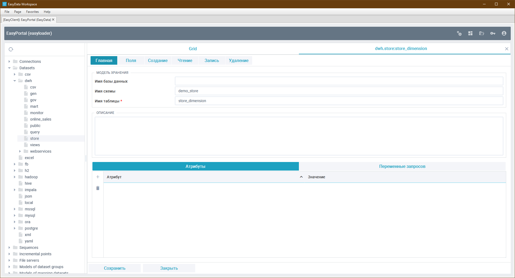Screen dimensions: 515x278
Task: Expand the mssql folder
Action: coord(15,209)
